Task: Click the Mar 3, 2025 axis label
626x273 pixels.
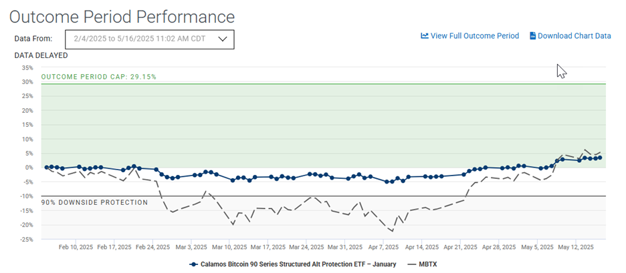Action: point(191,247)
